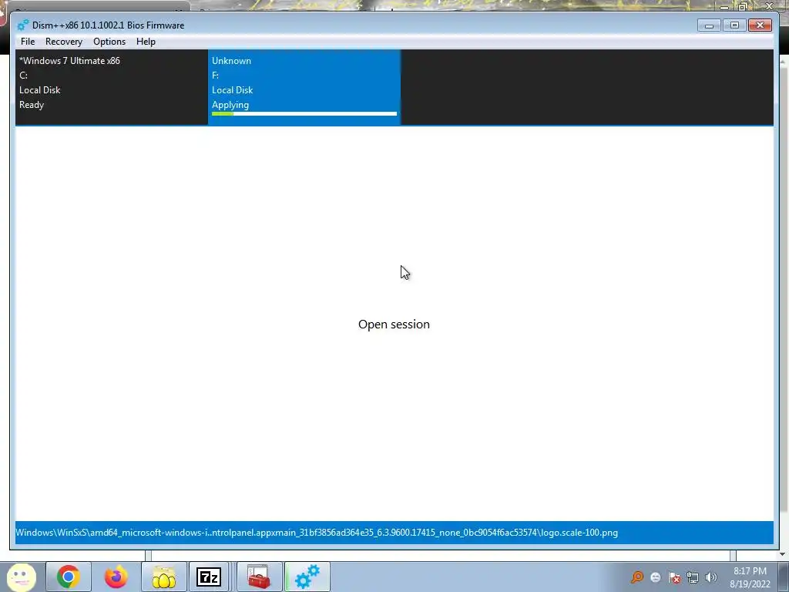Open the yellow folder taskbar icon
Screen dimensions: 789x592
164,577
